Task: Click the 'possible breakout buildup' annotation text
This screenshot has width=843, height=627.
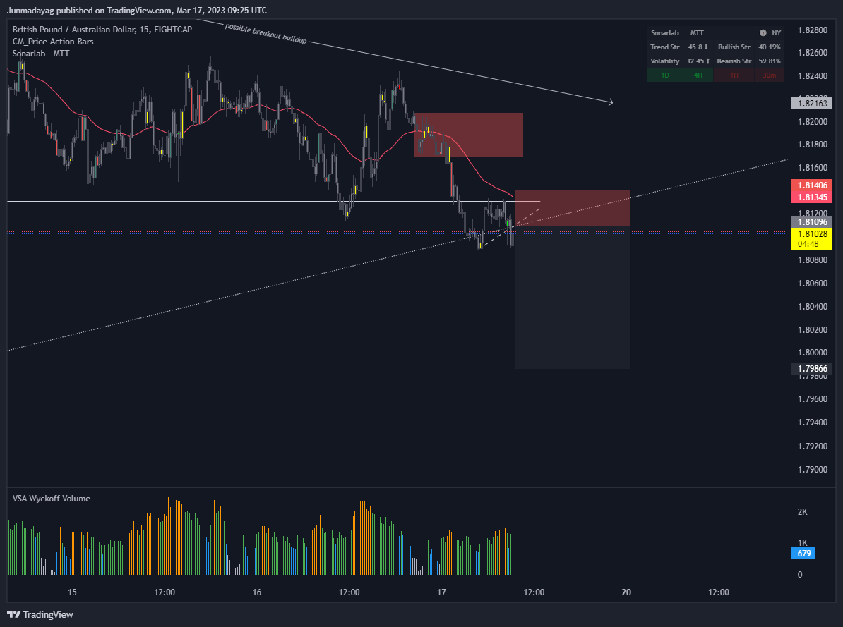Action: (x=265, y=34)
